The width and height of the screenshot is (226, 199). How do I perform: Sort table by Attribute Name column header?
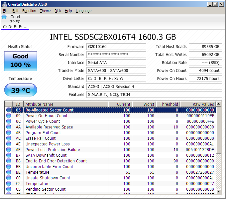(x=66, y=104)
